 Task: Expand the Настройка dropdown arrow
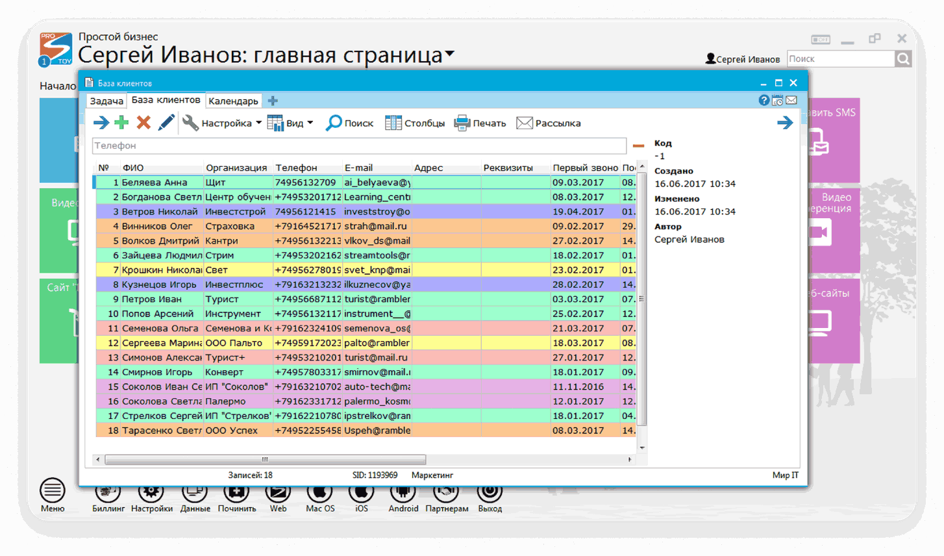coord(258,123)
